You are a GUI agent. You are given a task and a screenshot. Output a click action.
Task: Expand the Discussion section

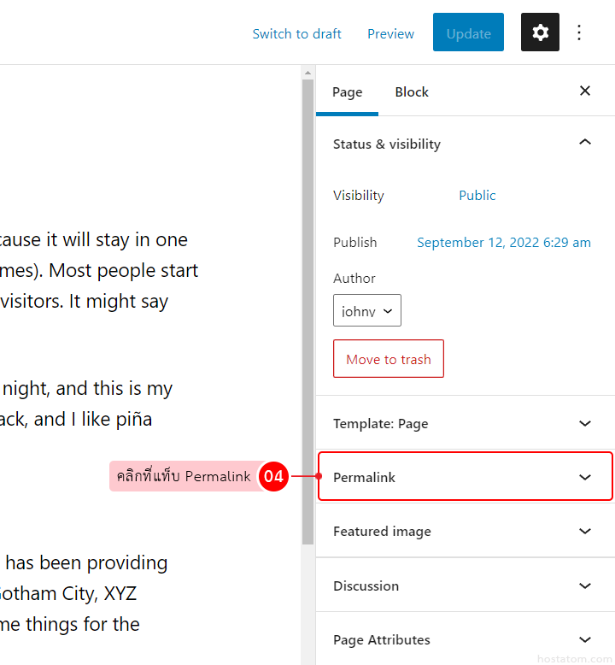[585, 586]
